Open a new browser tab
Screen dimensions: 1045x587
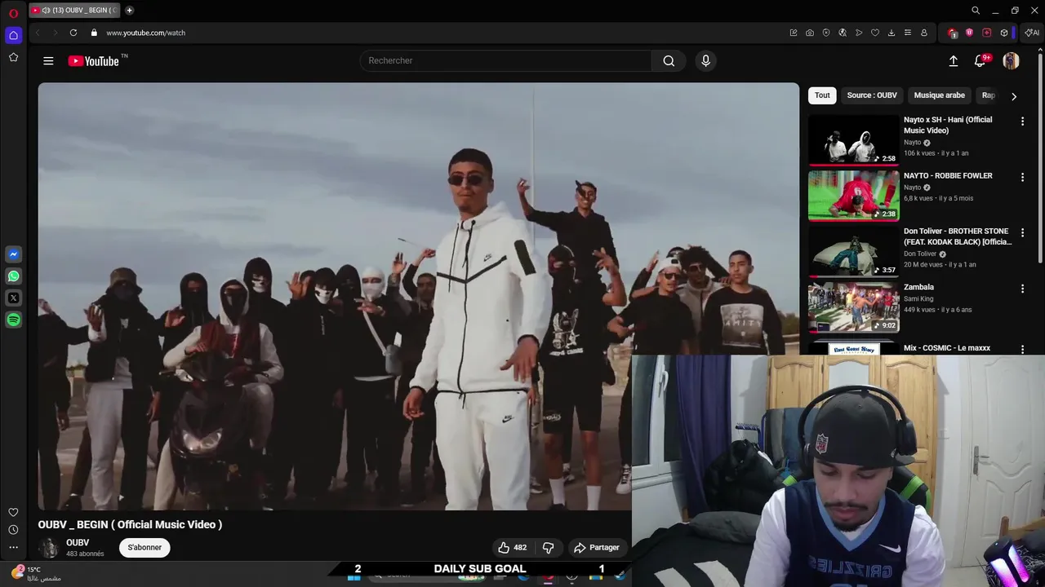tap(129, 11)
